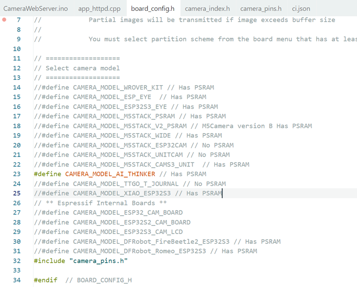Screen dimensions: 357x287
Task: Click line number 32 in the gutter
Action: click(17, 261)
